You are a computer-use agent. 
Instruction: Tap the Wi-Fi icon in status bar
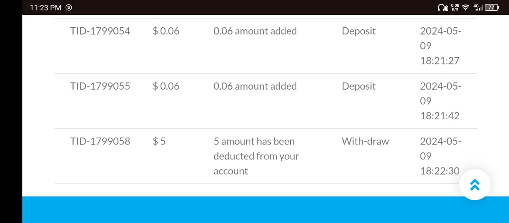coord(466,7)
